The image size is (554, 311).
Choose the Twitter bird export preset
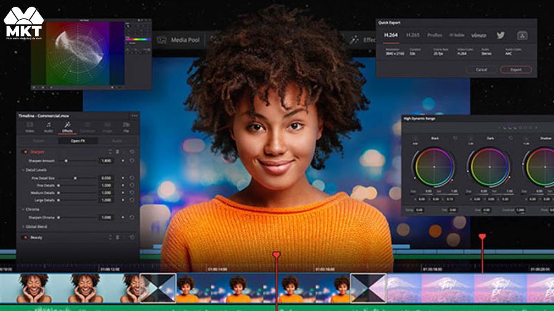pyautogui.click(x=500, y=35)
